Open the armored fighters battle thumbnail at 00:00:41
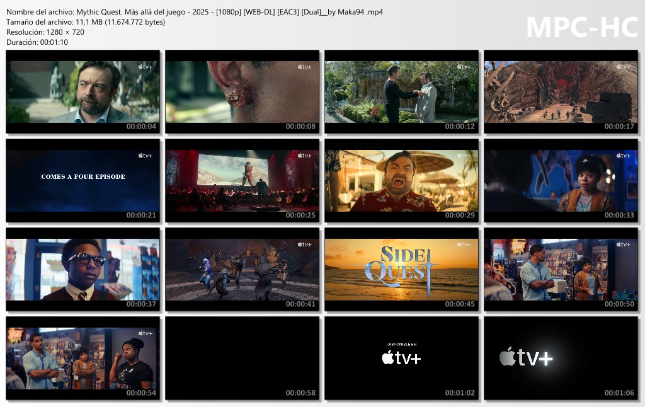645x407 pixels. point(243,270)
